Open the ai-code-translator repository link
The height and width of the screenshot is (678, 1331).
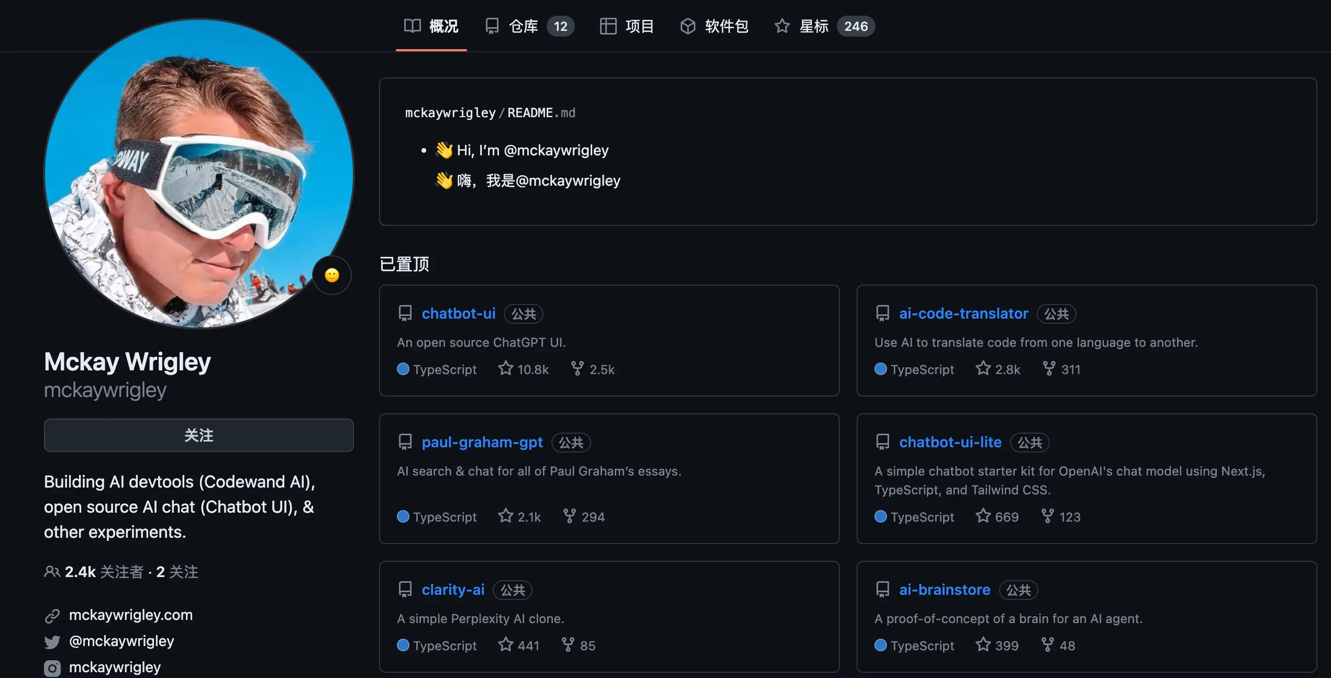963,313
